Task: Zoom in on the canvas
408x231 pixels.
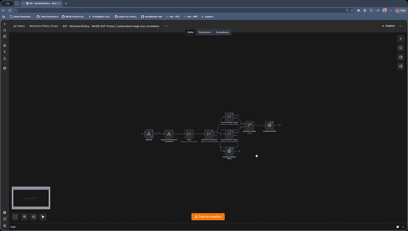Action: [x=25, y=217]
